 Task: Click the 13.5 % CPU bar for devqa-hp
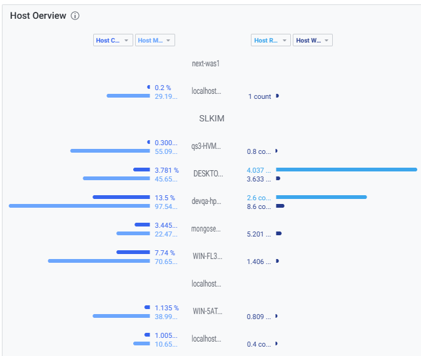click(121, 197)
